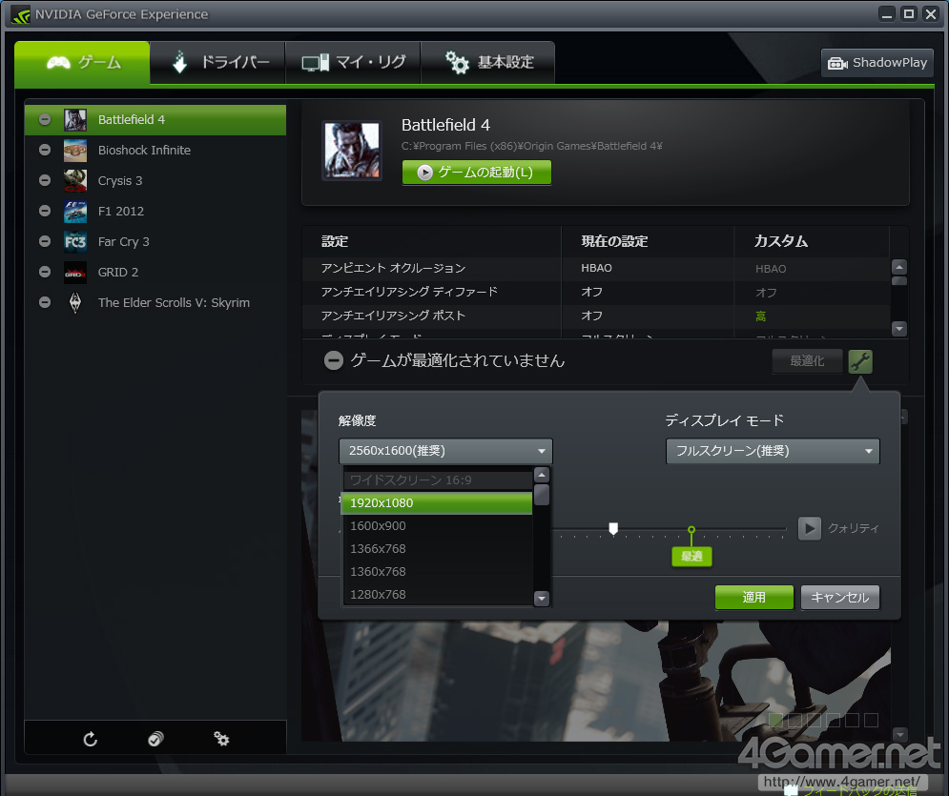
Task: Click the gamepad icon on ゲーム tab
Action: coord(58,62)
